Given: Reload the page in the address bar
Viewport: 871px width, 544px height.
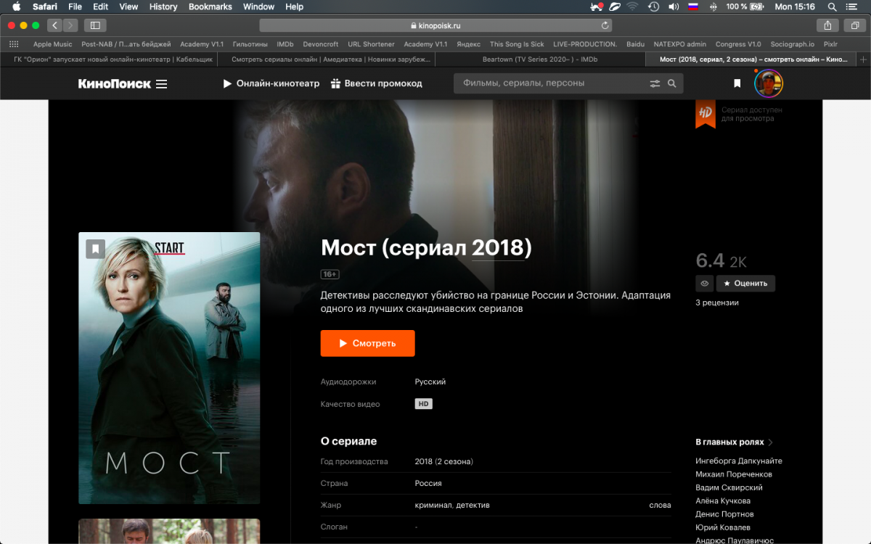Looking at the screenshot, I should click(605, 25).
